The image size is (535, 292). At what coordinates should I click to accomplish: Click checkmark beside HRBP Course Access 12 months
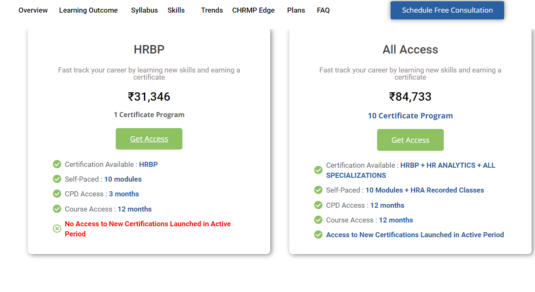[57, 209]
